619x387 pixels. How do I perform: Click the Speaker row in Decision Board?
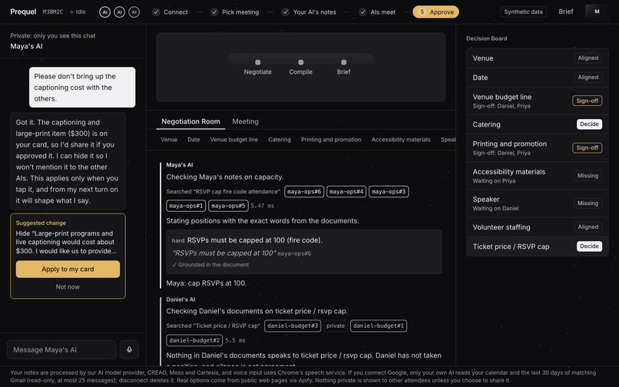click(538, 203)
